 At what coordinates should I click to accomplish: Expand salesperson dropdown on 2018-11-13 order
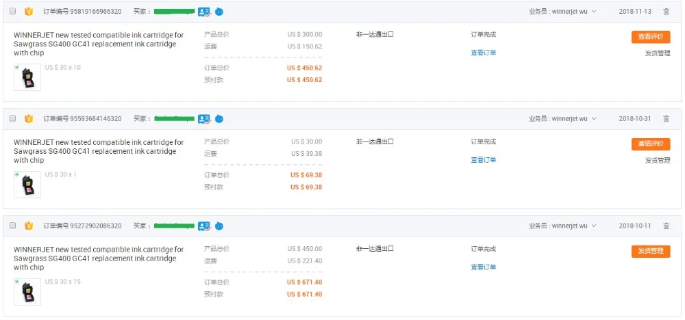[594, 12]
